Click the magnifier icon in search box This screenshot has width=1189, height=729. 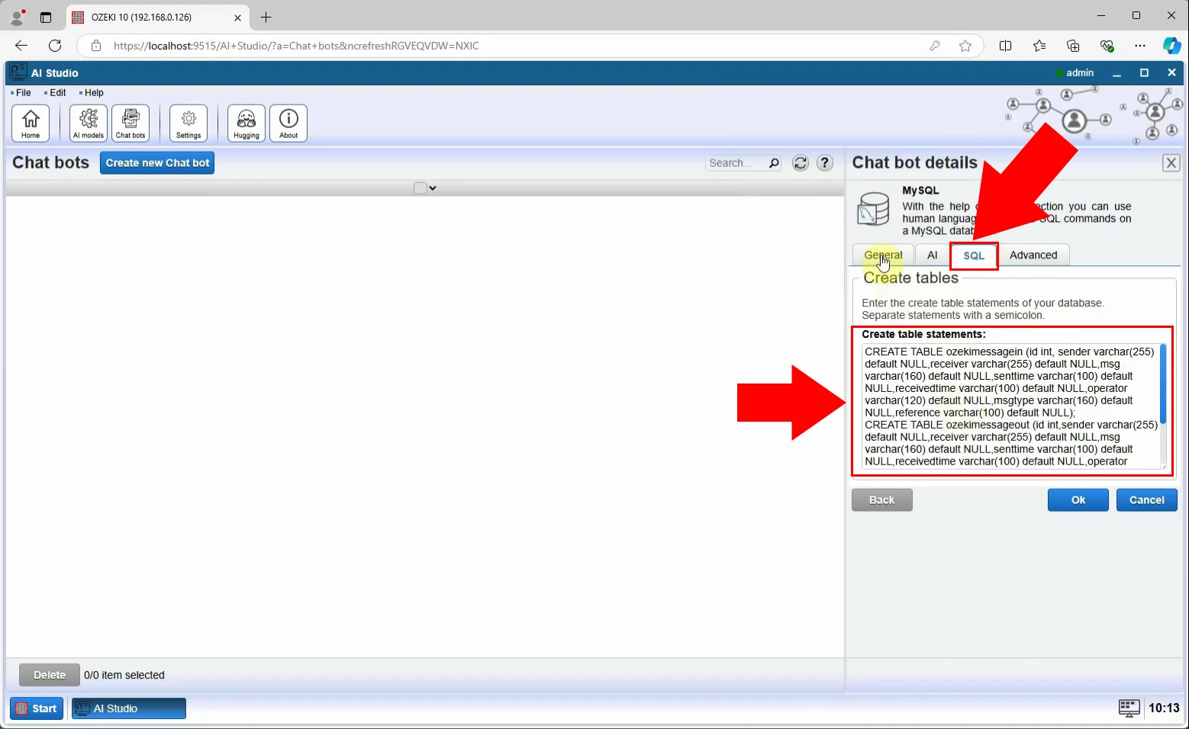click(x=774, y=163)
